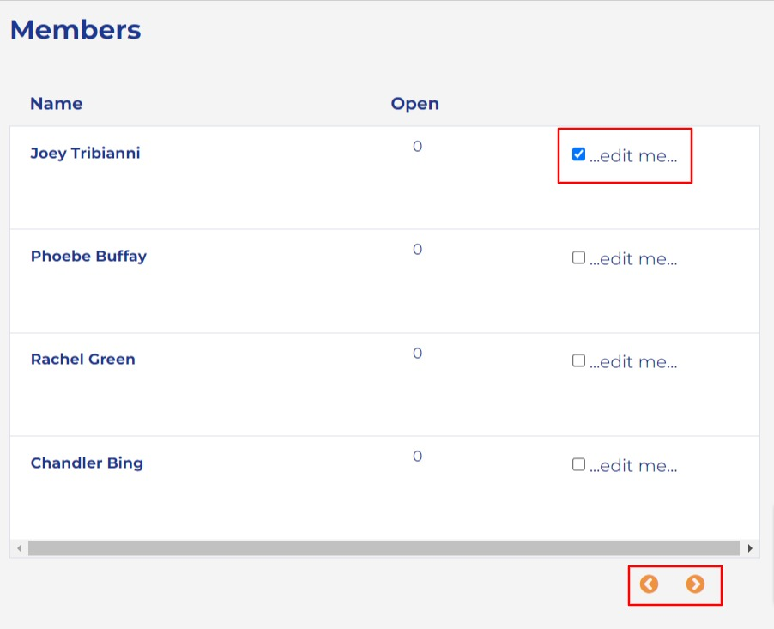
Task: Click Rachel Green's open count value
Action: [417, 354]
